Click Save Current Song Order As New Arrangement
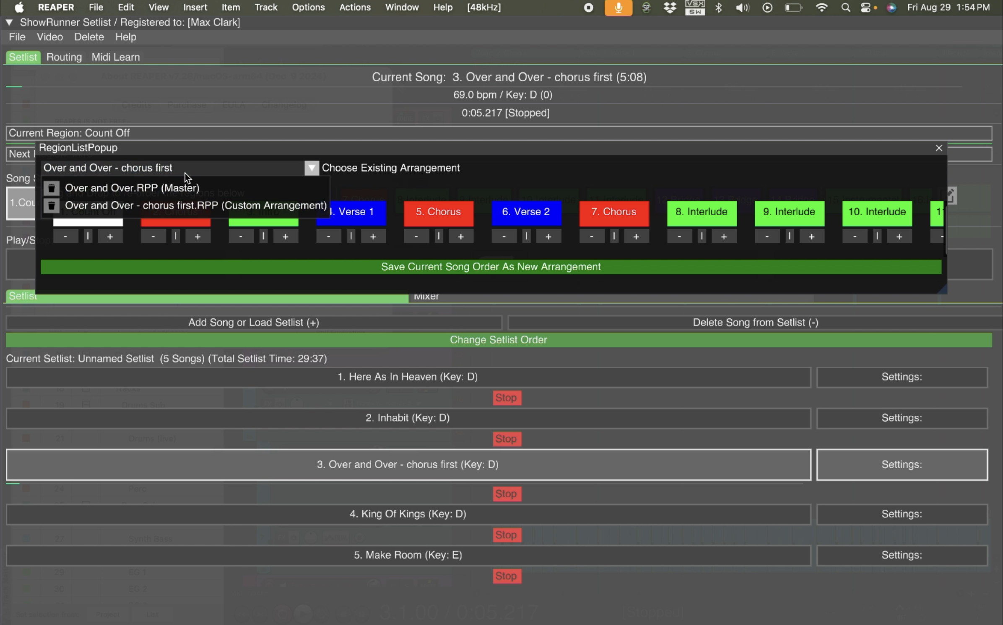Viewport: 1003px width, 625px height. click(x=491, y=266)
